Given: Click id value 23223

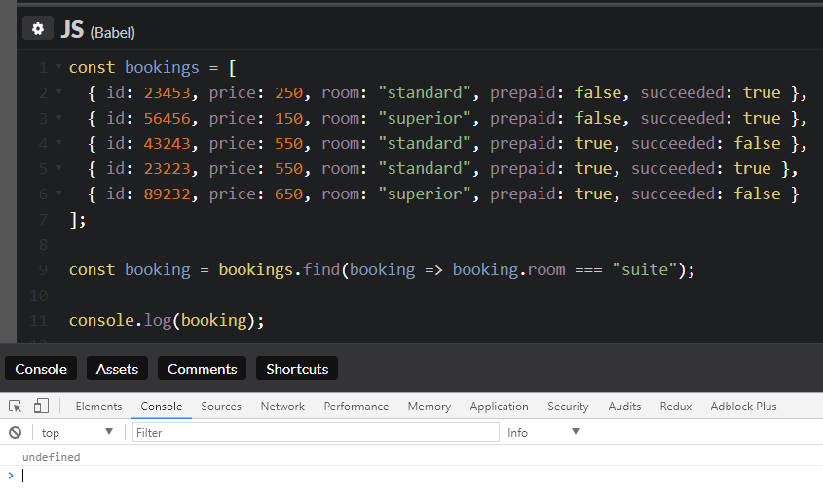Looking at the screenshot, I should pyautogui.click(x=167, y=168).
